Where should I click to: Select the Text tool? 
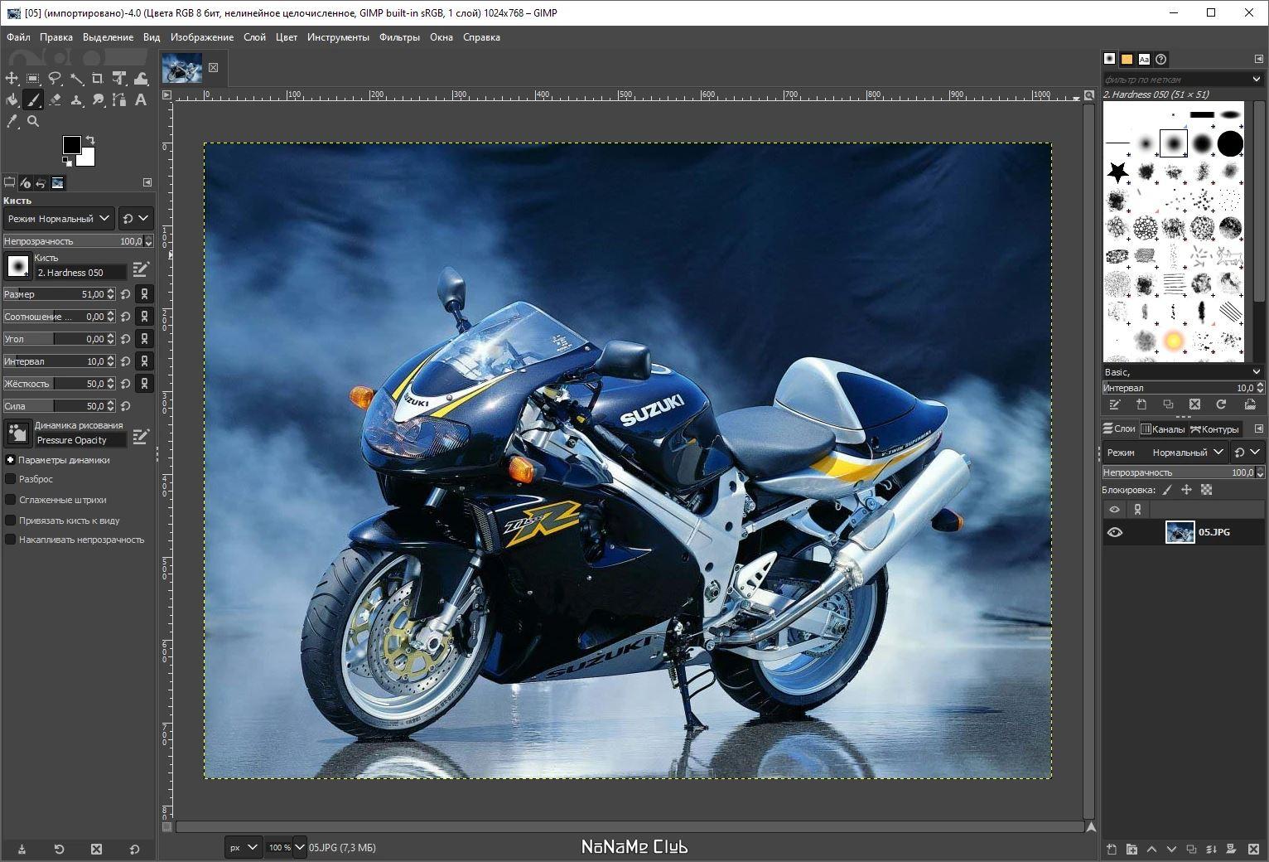point(141,99)
